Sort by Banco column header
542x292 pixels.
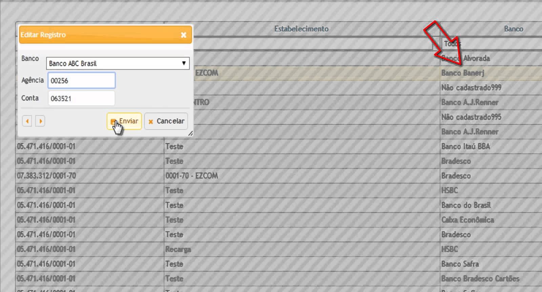(x=513, y=29)
